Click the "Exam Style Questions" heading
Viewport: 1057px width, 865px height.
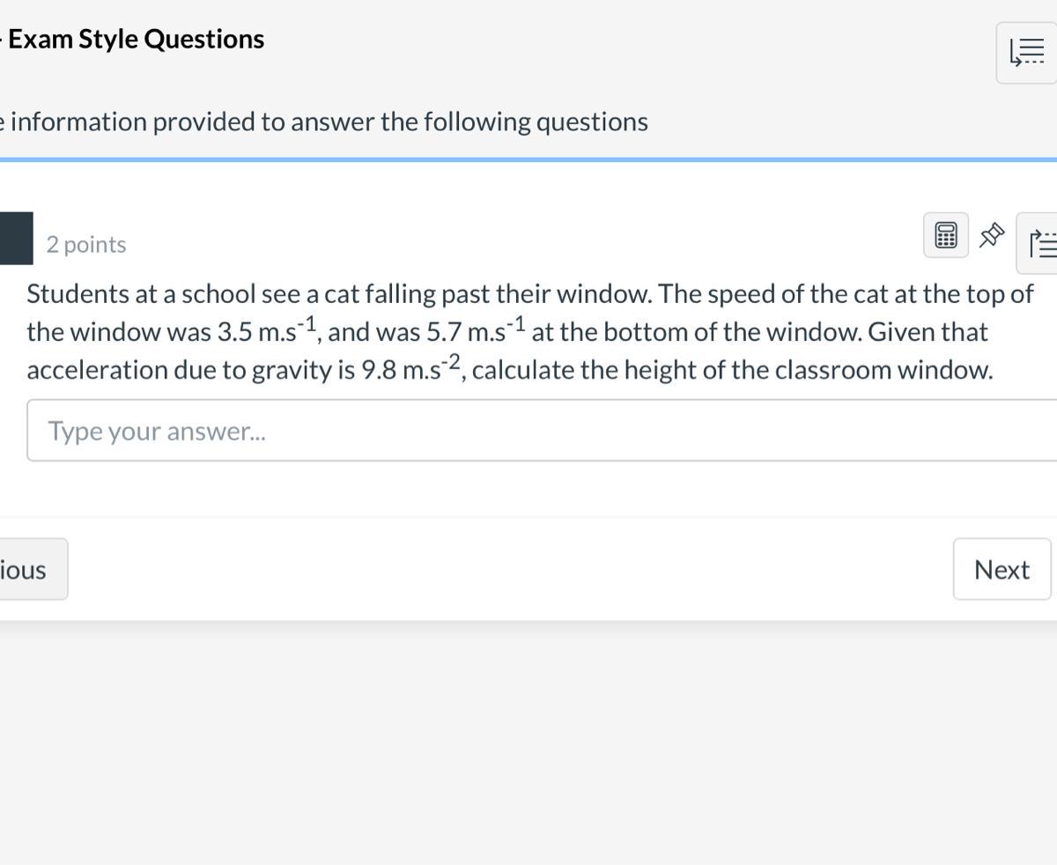pos(137,40)
